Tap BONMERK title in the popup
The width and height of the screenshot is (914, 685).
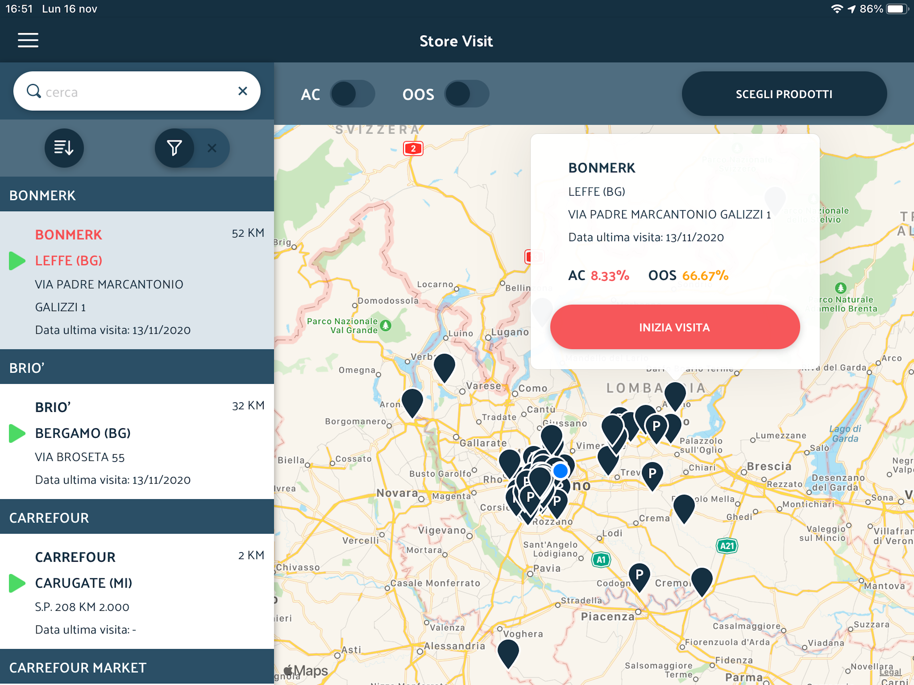click(x=602, y=168)
